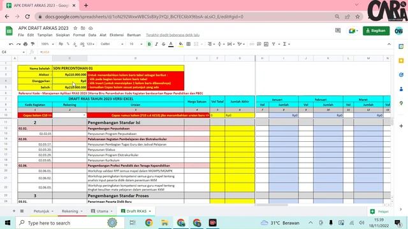Open the Data menu
This screenshot has height=229, width=408.
point(92,35)
